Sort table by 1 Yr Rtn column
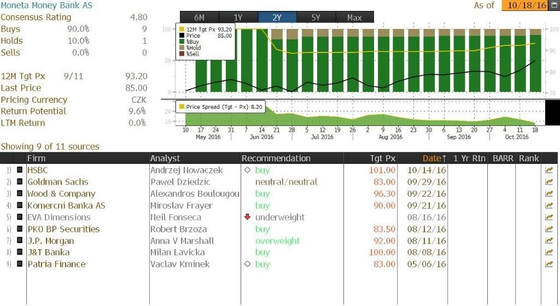 point(469,158)
